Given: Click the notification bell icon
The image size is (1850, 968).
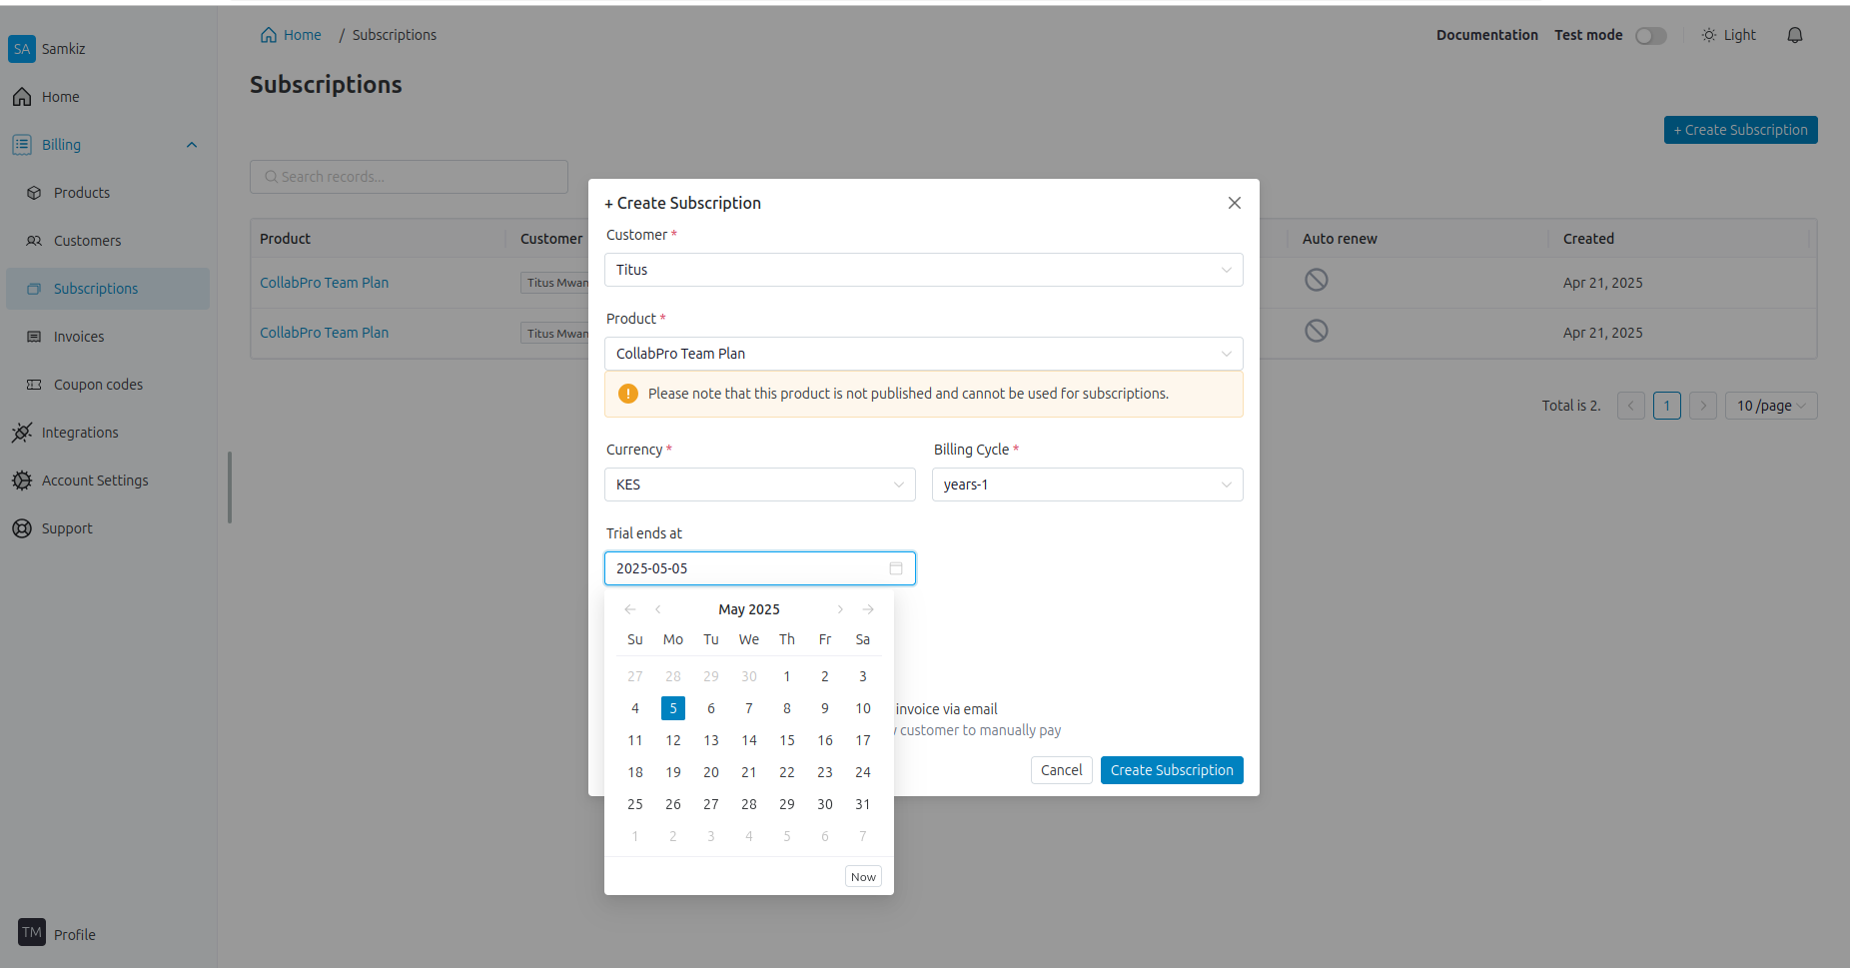Looking at the screenshot, I should (x=1794, y=35).
